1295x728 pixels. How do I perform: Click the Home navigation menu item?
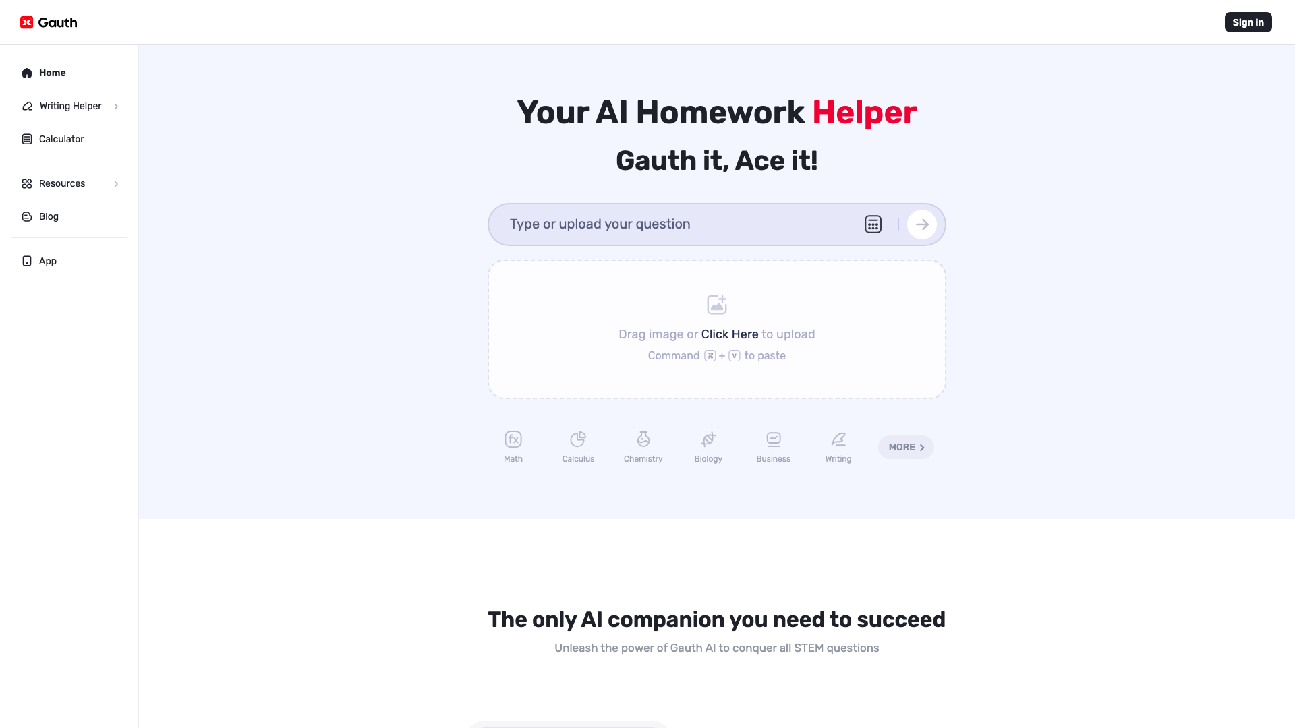[53, 73]
